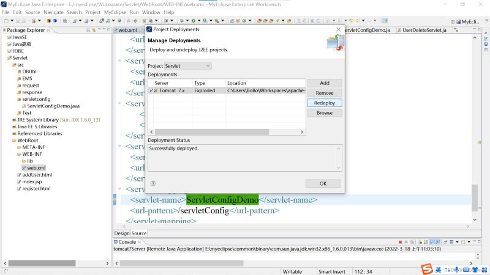Click the Pin Console icon in Console toolbar
This screenshot has width=490, height=275.
point(445,242)
